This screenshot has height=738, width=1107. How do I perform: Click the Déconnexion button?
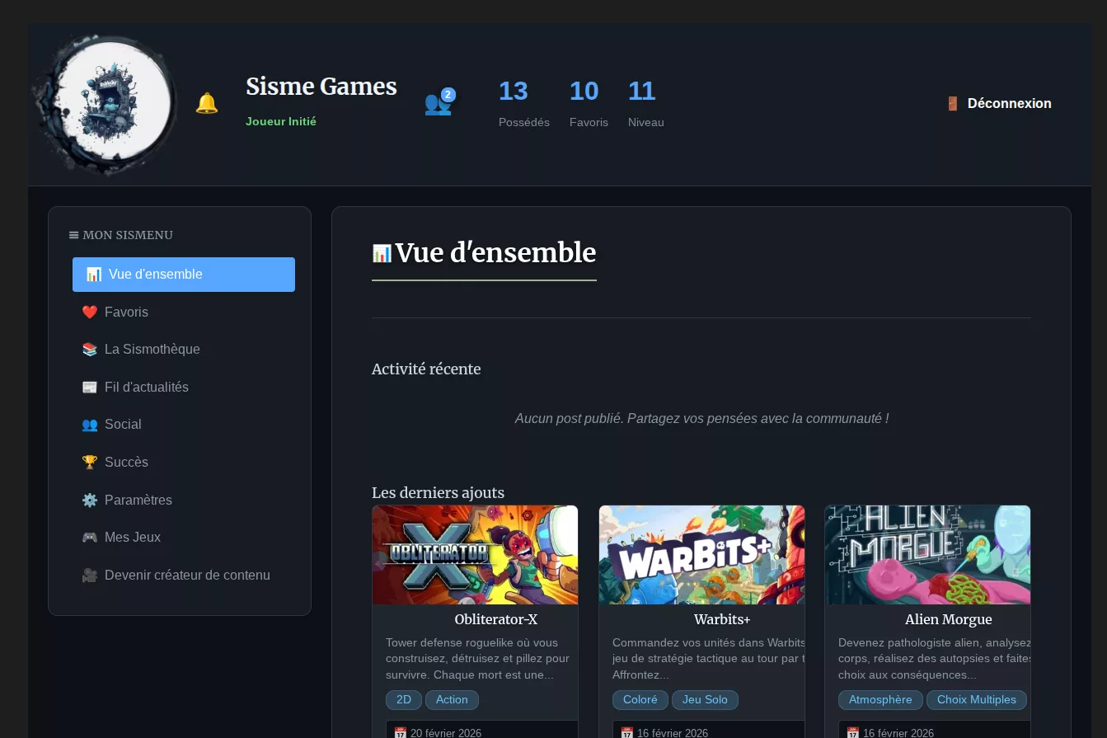click(1009, 103)
